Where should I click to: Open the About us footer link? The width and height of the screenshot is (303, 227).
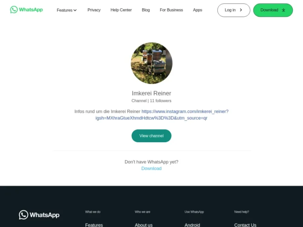pyautogui.click(x=144, y=225)
